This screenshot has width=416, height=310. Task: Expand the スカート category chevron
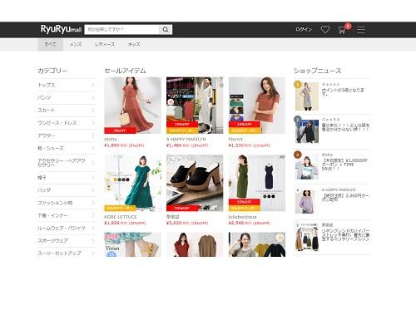coord(93,111)
